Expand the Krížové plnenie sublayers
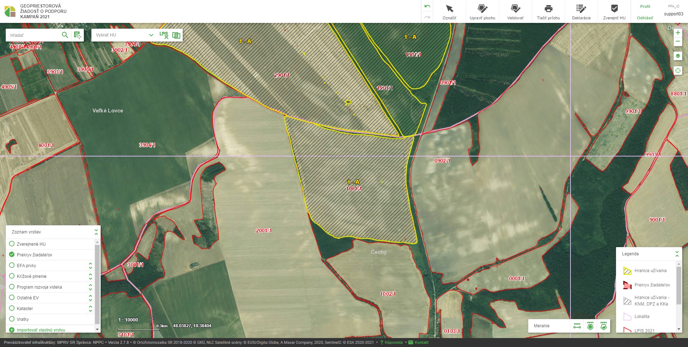This screenshot has width=688, height=347. click(x=90, y=276)
